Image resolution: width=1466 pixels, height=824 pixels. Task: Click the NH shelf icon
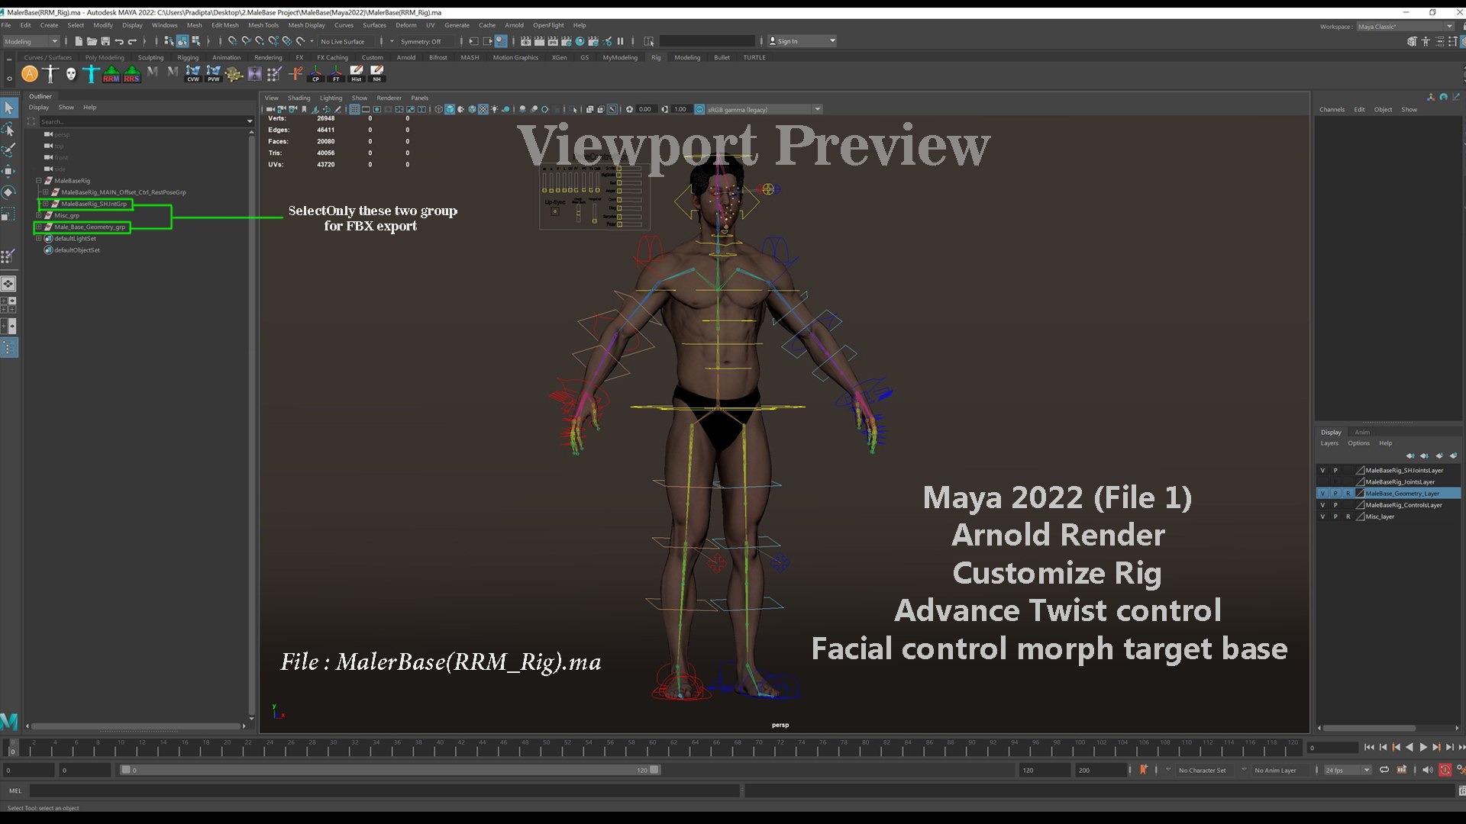[x=376, y=74]
